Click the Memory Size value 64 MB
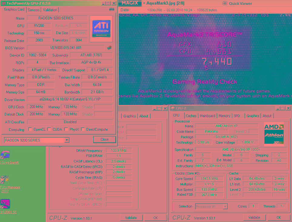292x222 pixels. [x=41, y=92]
